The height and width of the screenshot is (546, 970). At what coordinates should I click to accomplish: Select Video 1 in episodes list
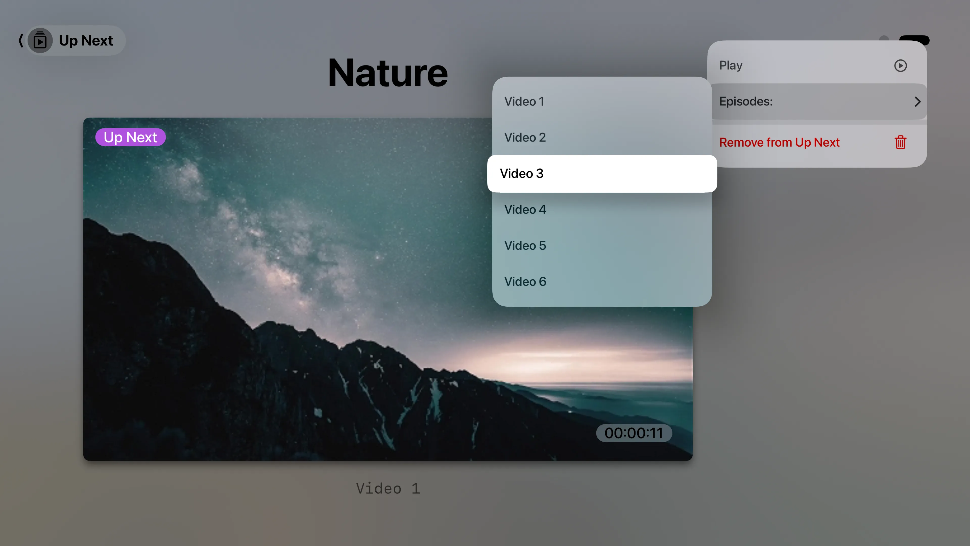coord(524,101)
